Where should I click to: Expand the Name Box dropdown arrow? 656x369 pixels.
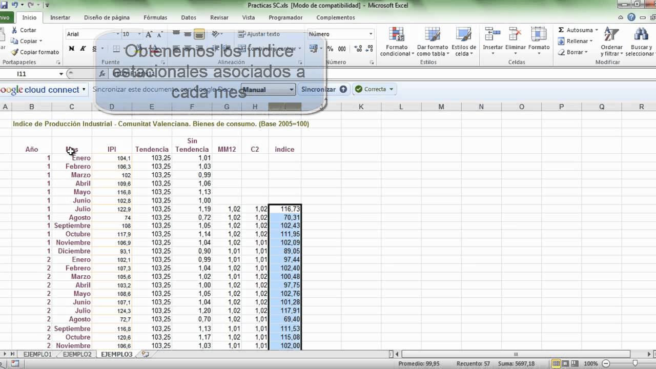tap(61, 74)
